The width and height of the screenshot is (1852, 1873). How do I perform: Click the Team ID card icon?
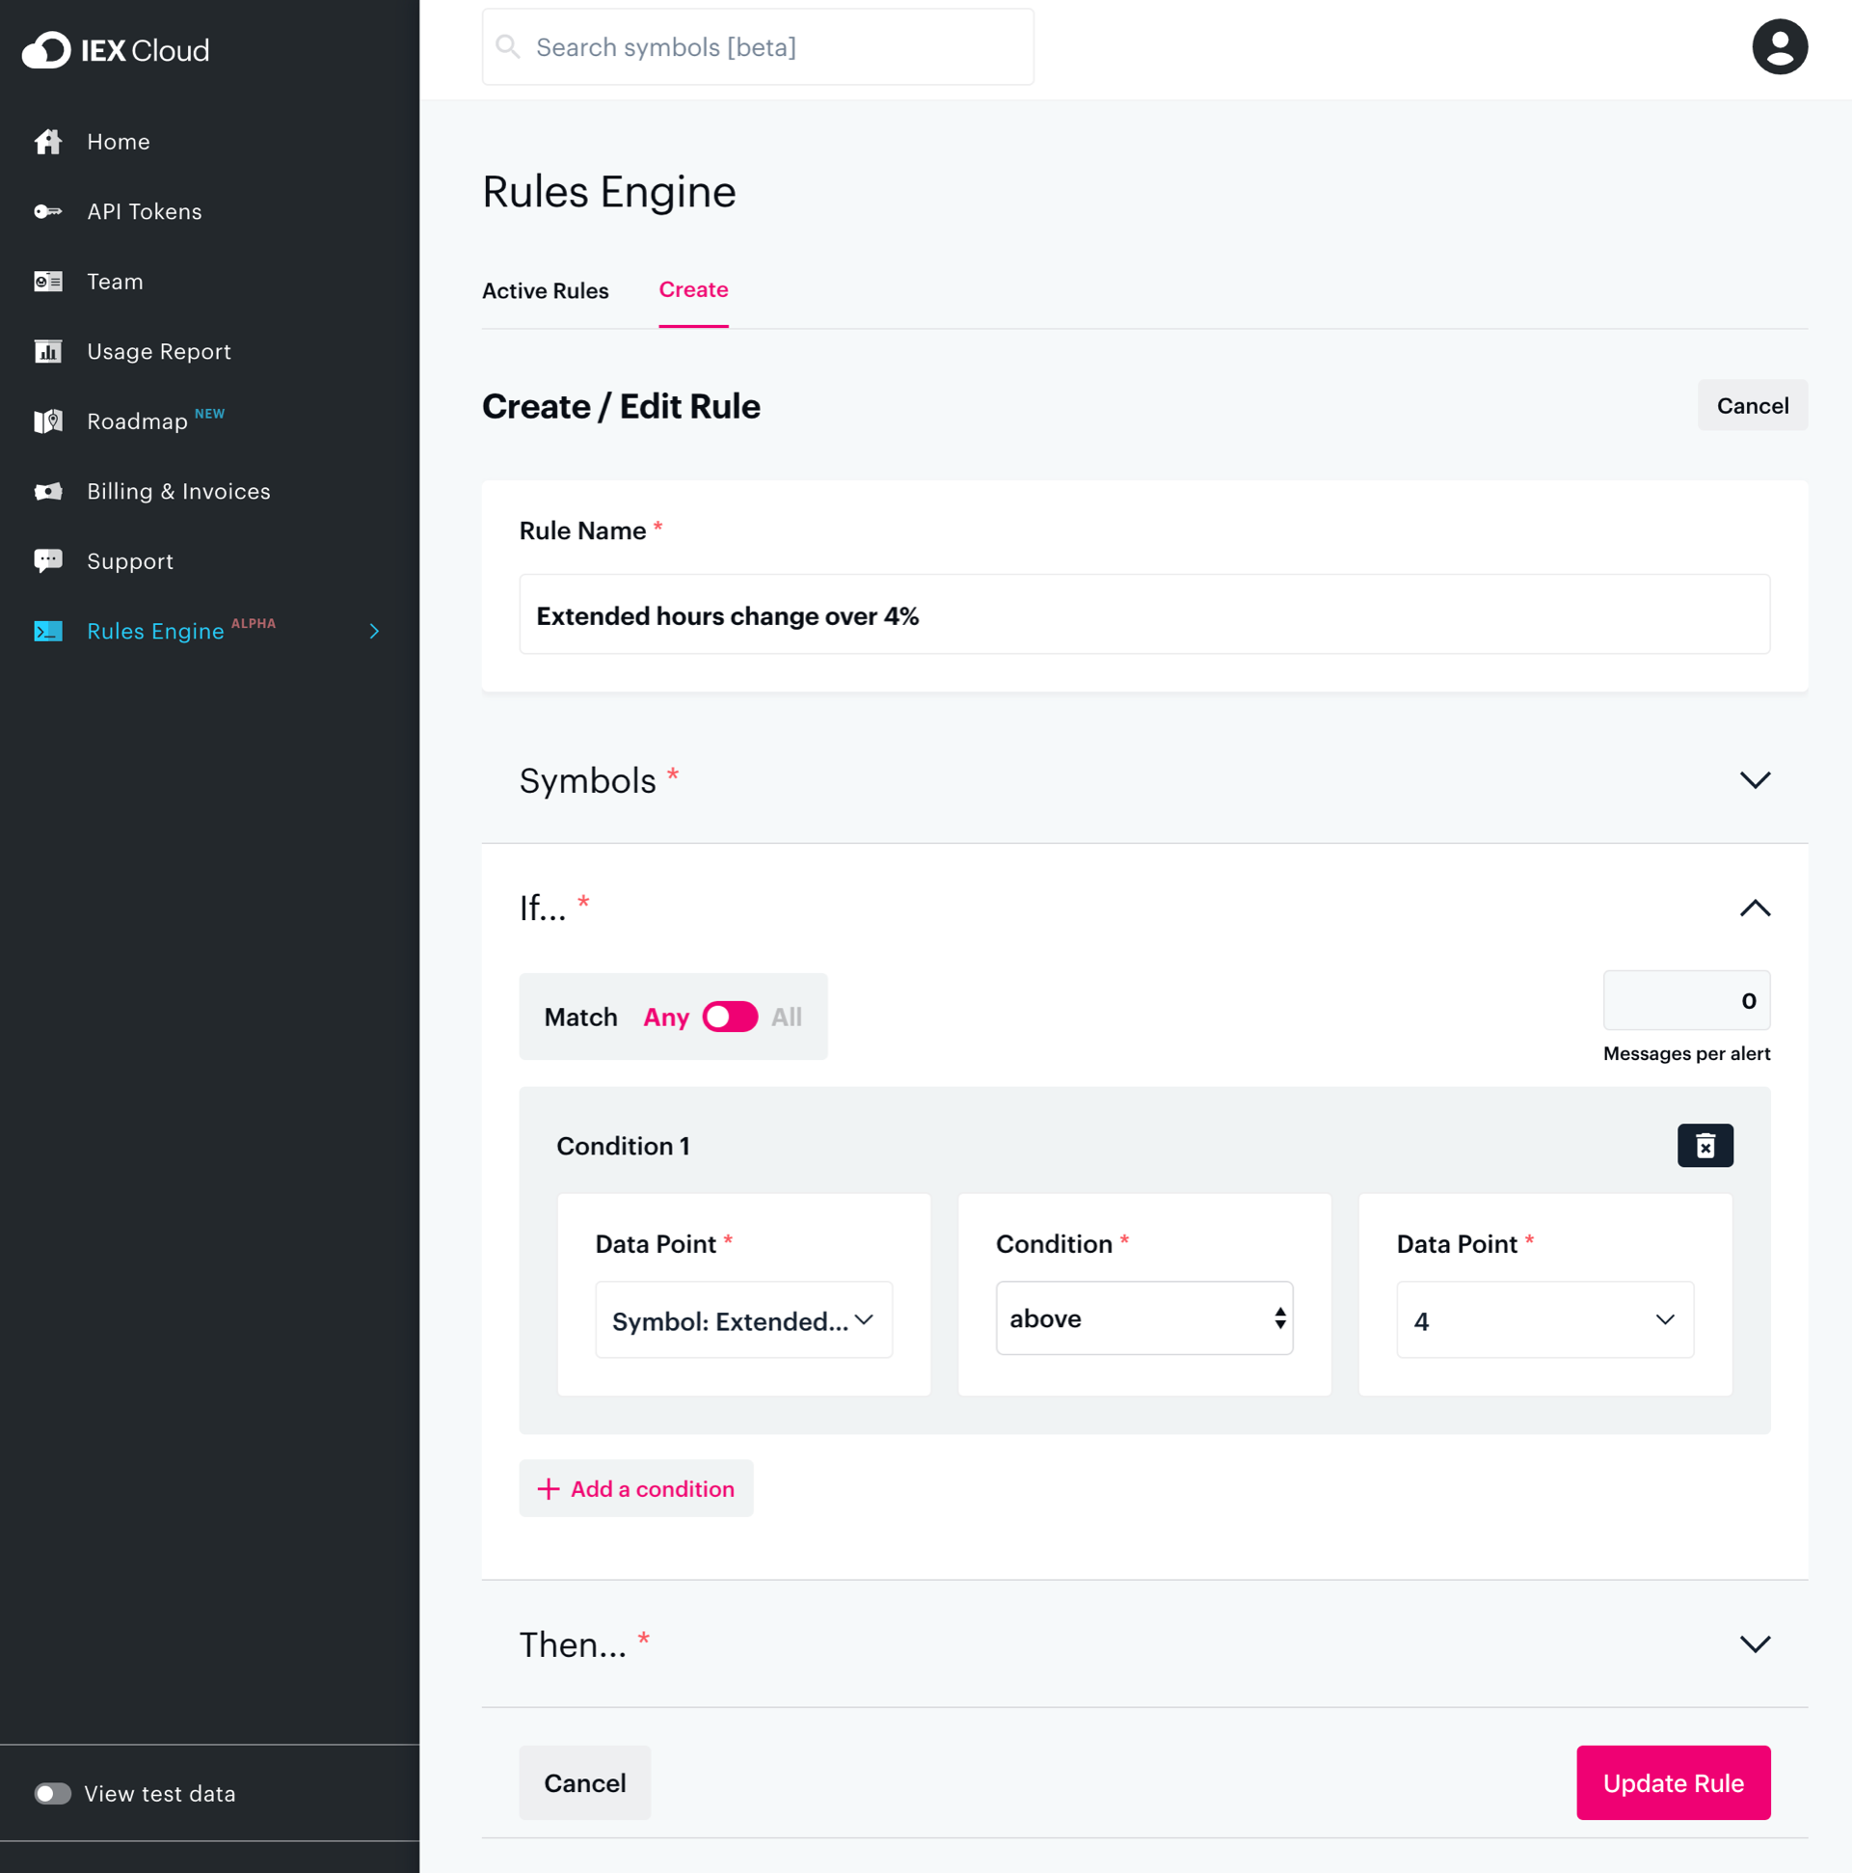[x=47, y=282]
